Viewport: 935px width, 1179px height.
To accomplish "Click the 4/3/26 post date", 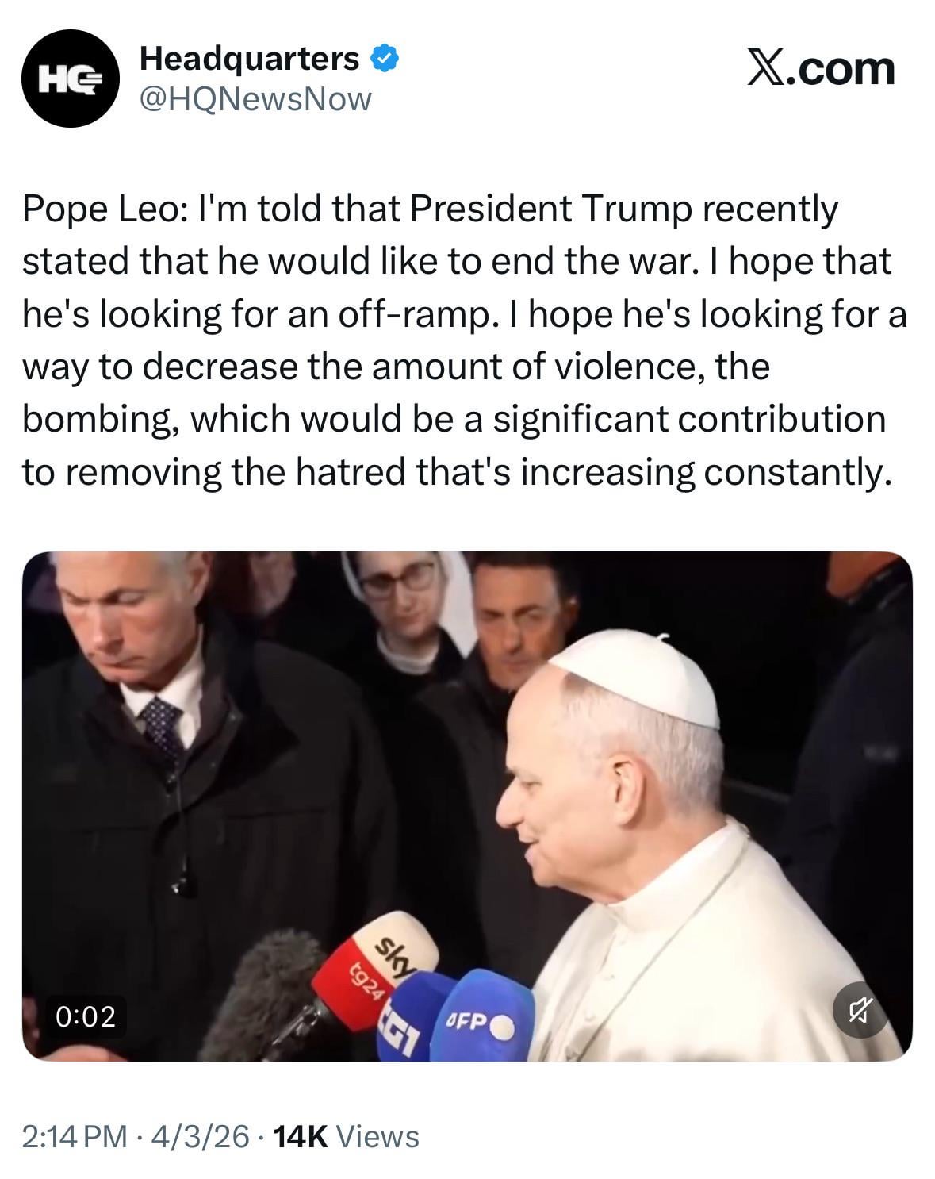I will click(x=198, y=1136).
